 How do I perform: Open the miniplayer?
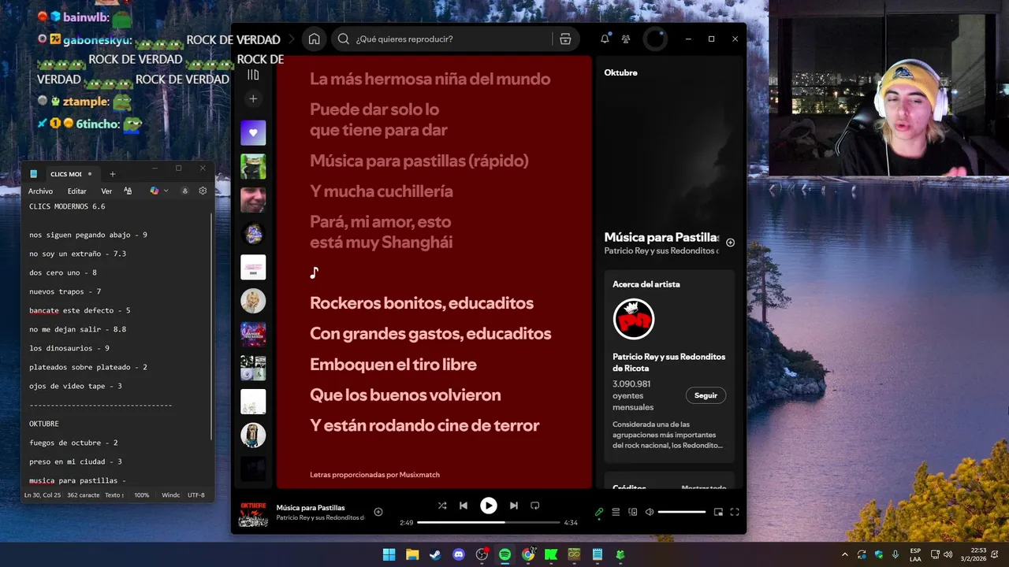(x=718, y=512)
